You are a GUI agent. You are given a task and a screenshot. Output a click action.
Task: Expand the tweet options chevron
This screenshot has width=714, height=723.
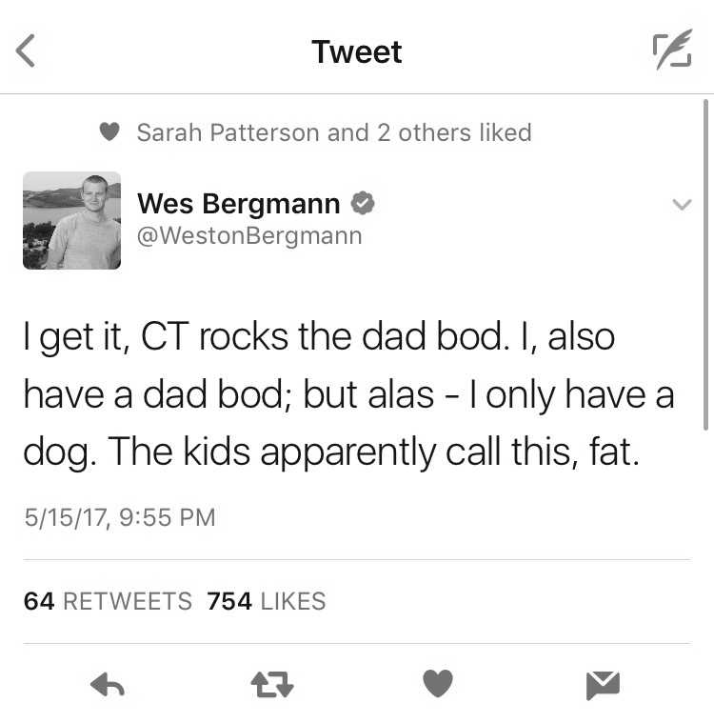click(x=682, y=204)
